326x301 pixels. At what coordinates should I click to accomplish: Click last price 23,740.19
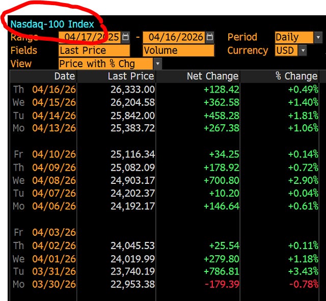point(132,271)
